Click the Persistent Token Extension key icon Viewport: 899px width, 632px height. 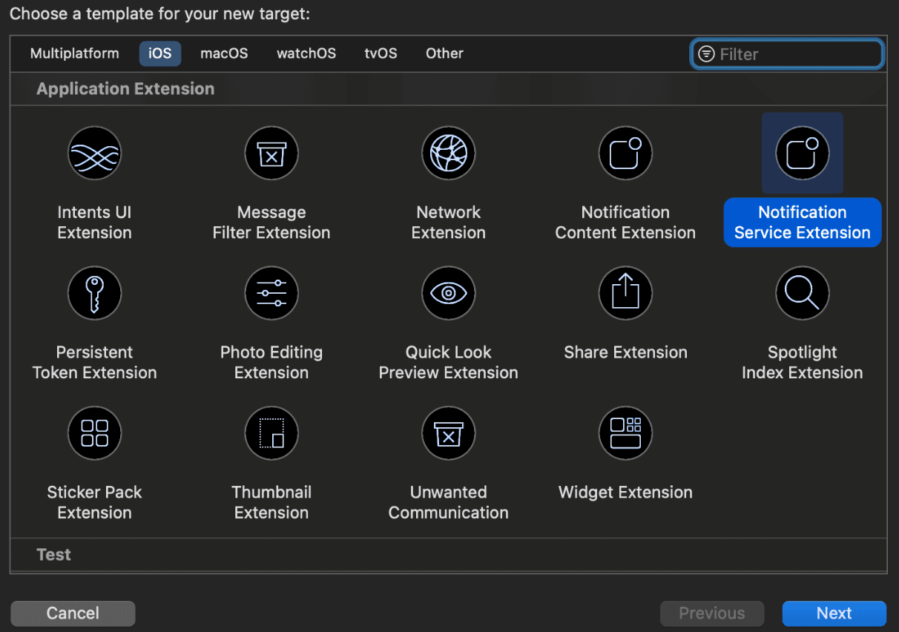pos(94,294)
